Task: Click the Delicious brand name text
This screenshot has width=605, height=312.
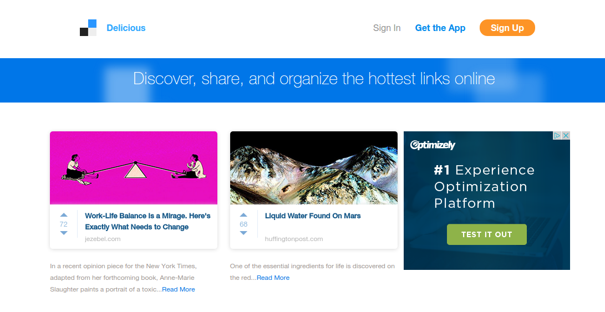Action: coord(126,28)
